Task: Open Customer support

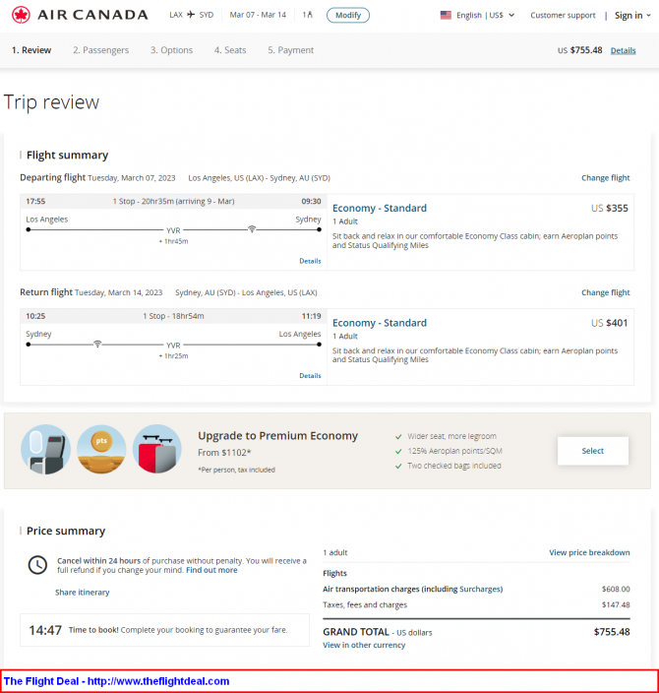Action: tap(563, 15)
